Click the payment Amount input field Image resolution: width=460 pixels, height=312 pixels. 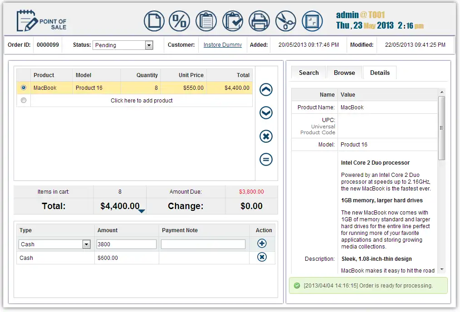click(x=127, y=244)
